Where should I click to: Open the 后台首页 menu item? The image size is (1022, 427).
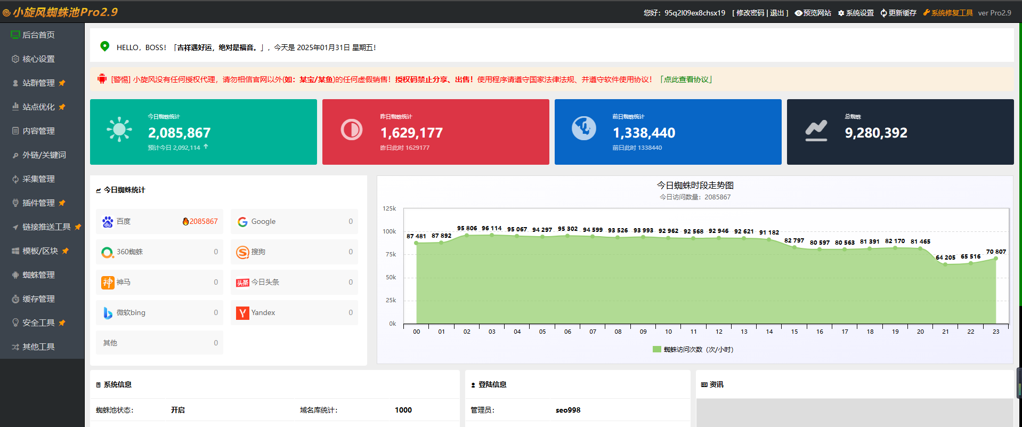coord(38,35)
